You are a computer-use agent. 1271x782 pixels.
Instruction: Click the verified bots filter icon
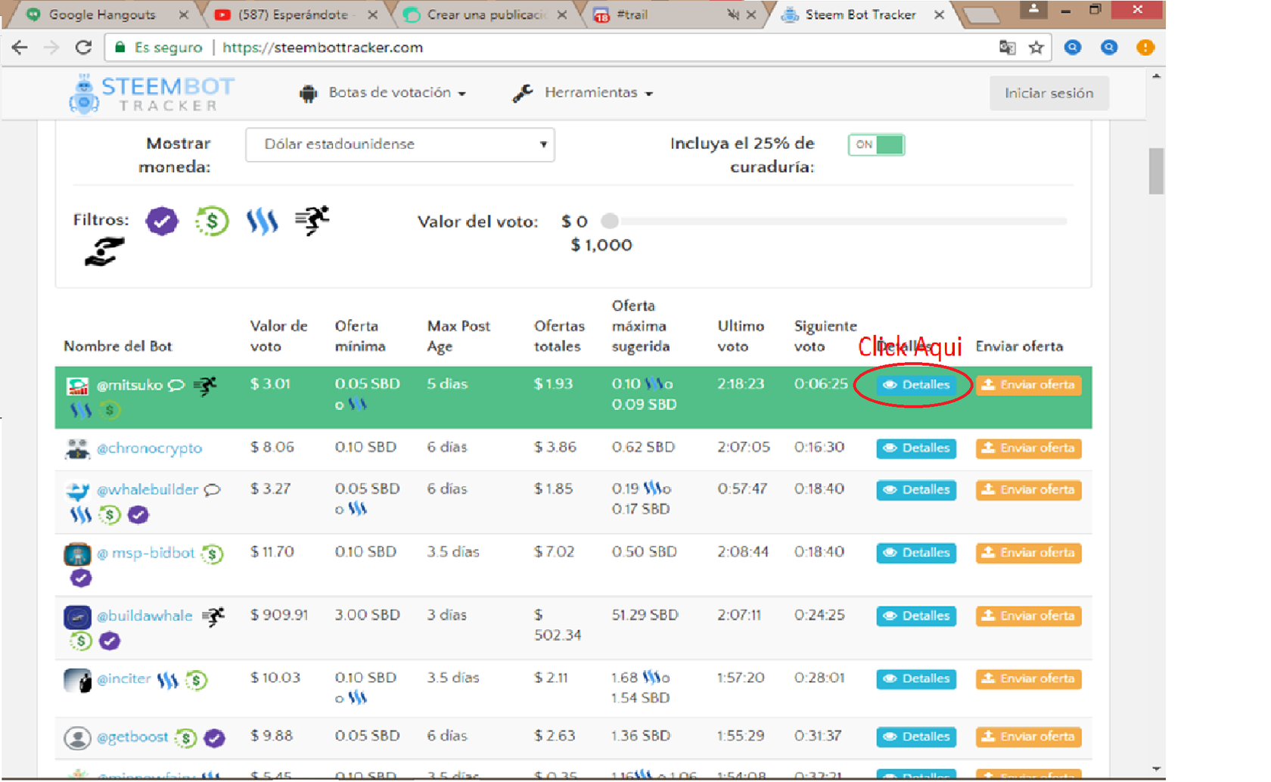coord(162,221)
